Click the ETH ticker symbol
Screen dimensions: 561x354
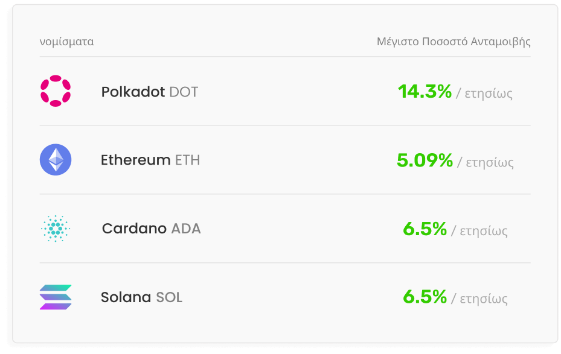coord(187,160)
